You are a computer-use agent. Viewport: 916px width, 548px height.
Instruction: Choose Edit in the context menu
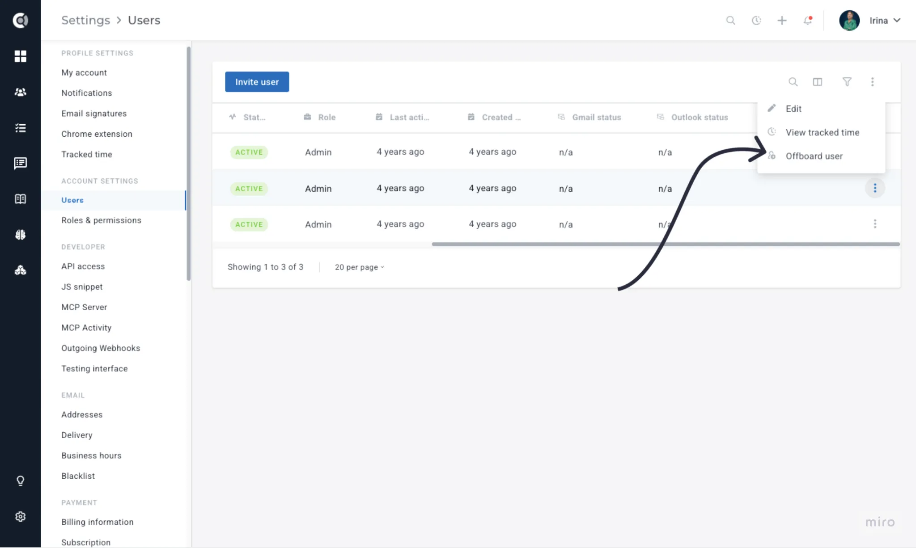(821, 109)
